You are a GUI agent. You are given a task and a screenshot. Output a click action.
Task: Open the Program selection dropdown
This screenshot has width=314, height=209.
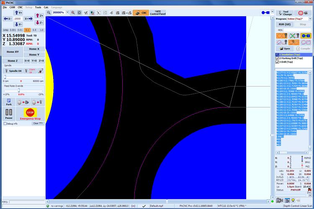[x=310, y=19]
